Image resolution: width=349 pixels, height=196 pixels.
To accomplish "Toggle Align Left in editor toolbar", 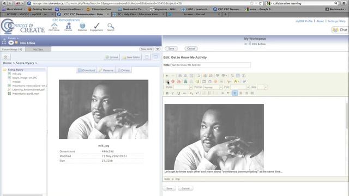I will 235,93.
